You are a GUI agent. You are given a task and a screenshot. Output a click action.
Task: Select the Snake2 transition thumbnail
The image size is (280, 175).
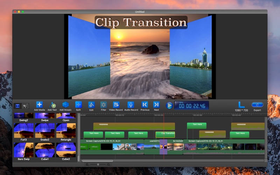coord(45,131)
